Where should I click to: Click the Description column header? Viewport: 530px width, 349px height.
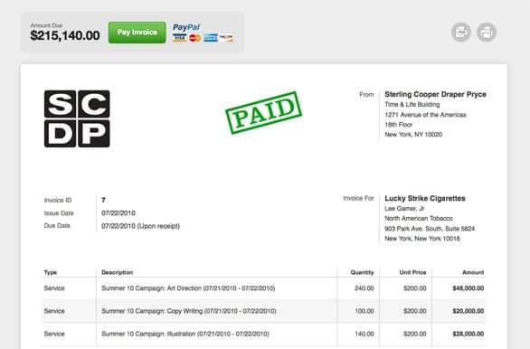118,272
